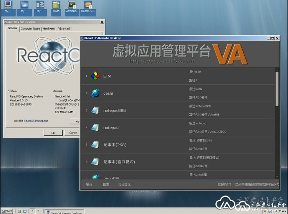Open the ETM application icon
The height and width of the screenshot is (214, 288).
pos(95,76)
